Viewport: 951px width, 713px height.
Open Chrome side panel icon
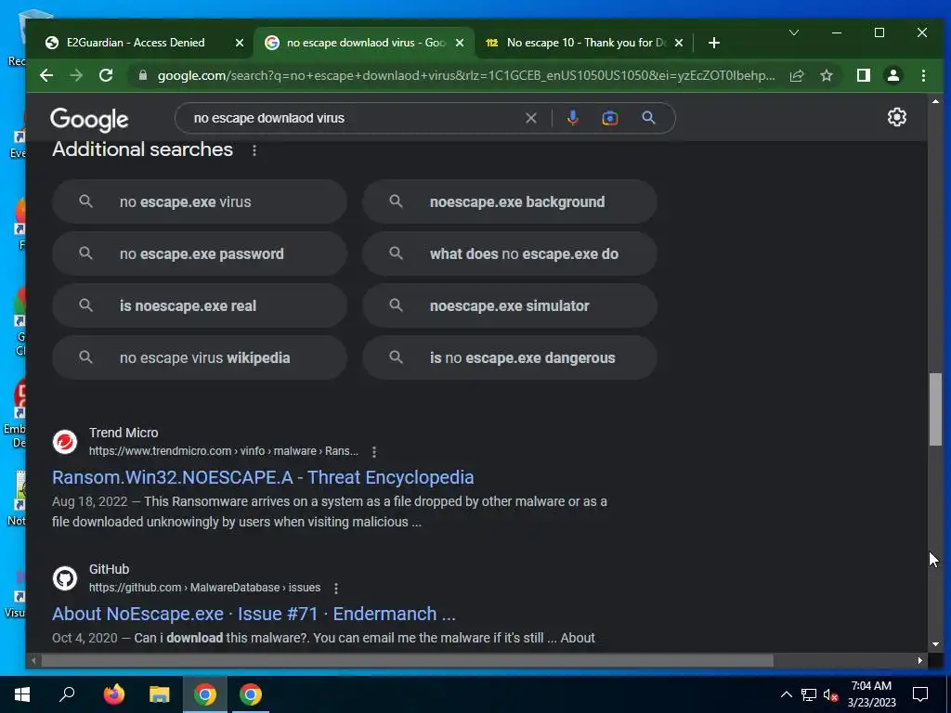[x=863, y=75]
